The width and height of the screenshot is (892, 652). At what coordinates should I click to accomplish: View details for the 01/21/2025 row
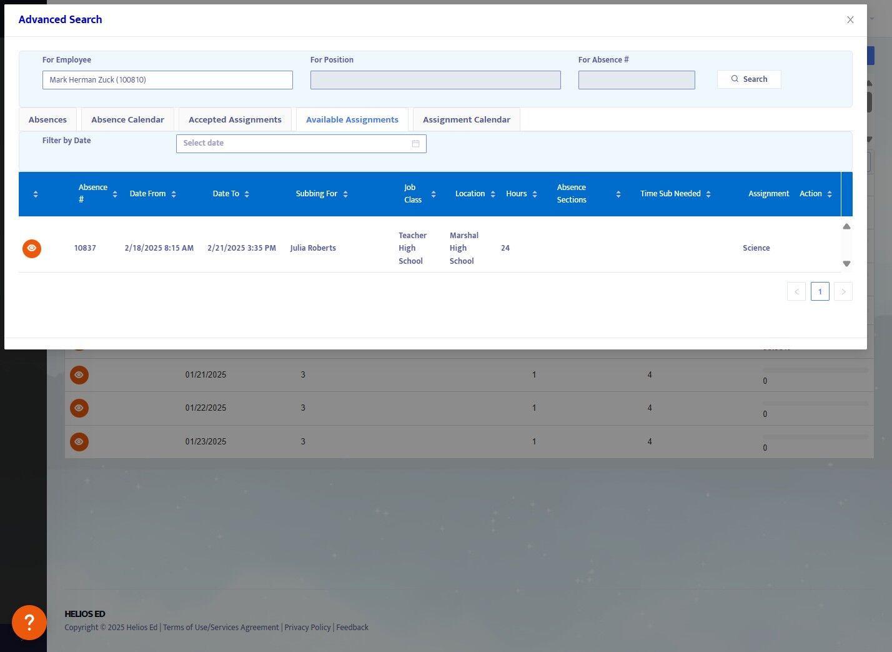click(79, 375)
